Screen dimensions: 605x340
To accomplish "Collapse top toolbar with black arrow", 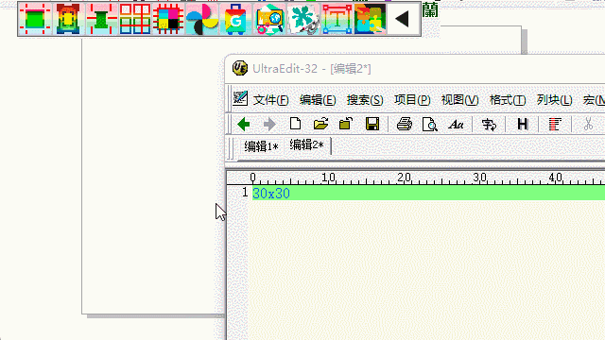I will tap(403, 19).
